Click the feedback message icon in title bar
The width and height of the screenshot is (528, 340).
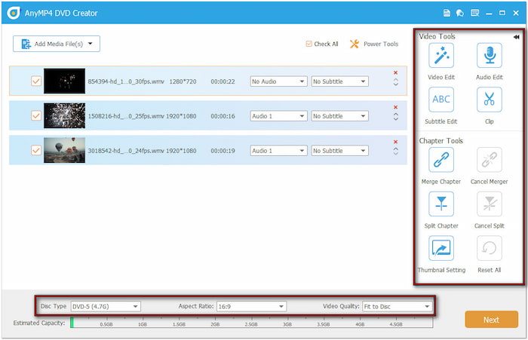click(474, 13)
